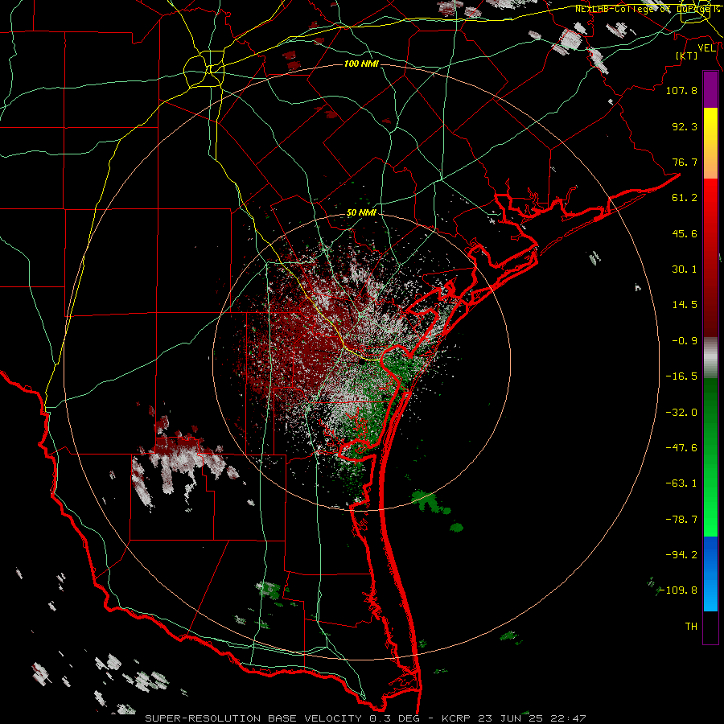Click the 76.7 velocity scale value
724x724 pixels.
(685, 162)
